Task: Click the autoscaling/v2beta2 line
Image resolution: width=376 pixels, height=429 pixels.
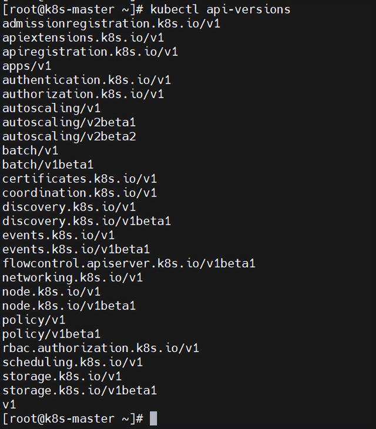Action: [69, 137]
